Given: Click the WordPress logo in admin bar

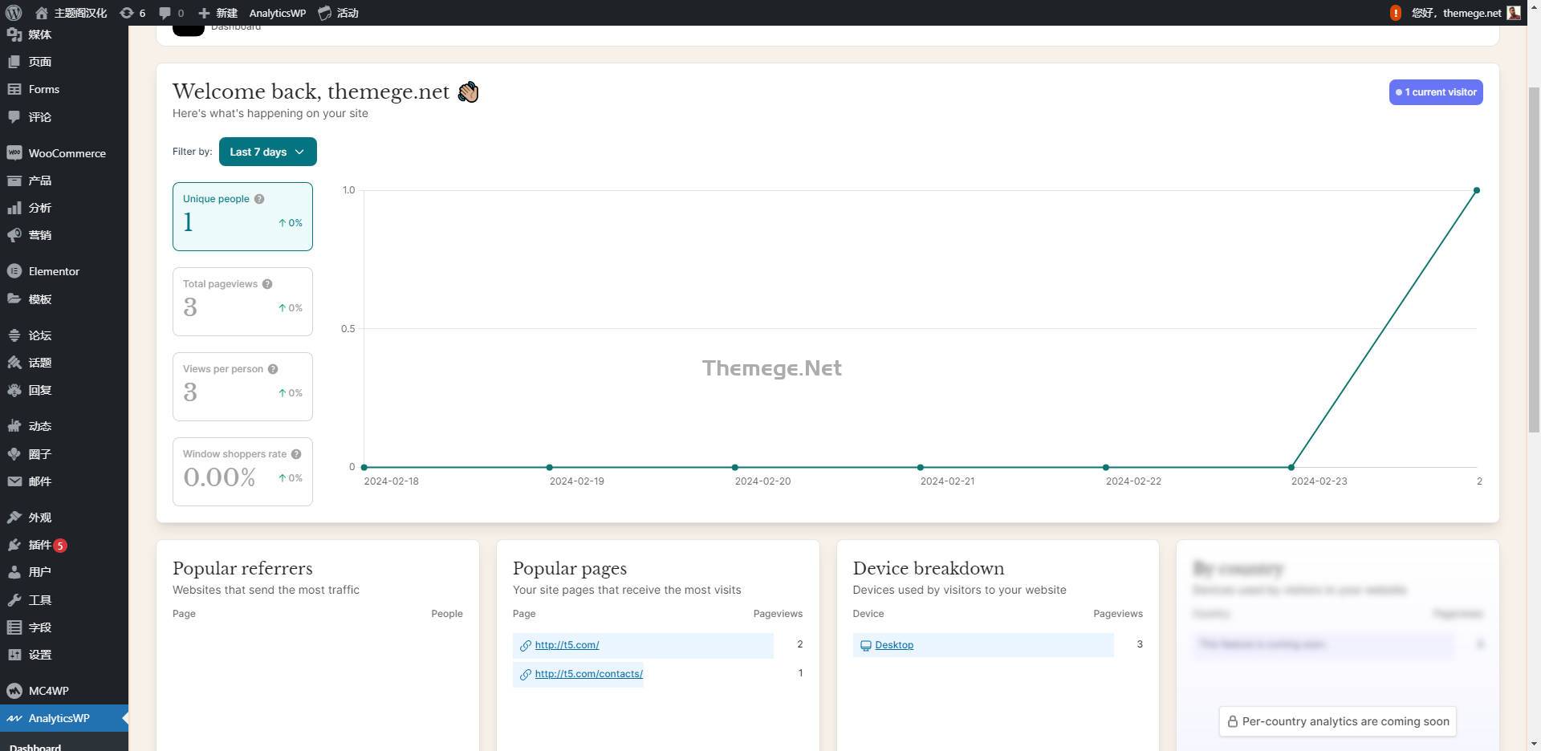Looking at the screenshot, I should click(x=14, y=13).
